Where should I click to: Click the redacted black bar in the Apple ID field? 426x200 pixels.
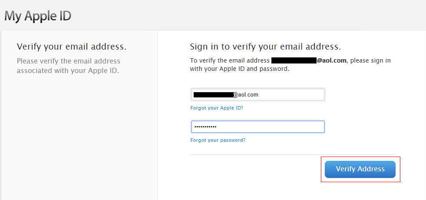tap(213, 95)
